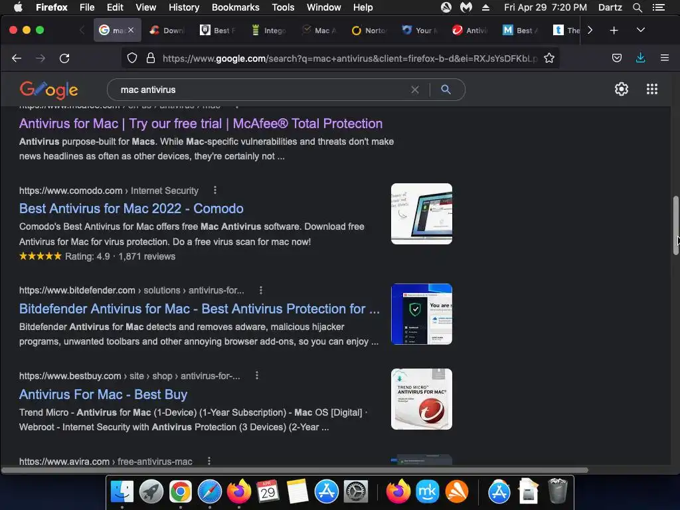Switch to the Norton tab
This screenshot has height=510, width=680.
coord(369,31)
